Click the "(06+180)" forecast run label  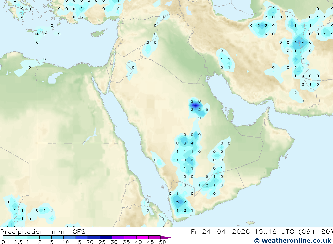(316, 232)
